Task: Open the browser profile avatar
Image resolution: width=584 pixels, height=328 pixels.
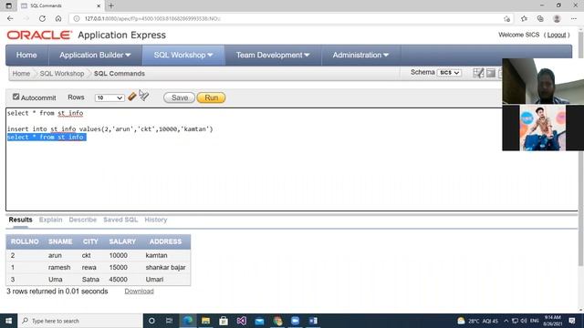Action: [x=557, y=18]
